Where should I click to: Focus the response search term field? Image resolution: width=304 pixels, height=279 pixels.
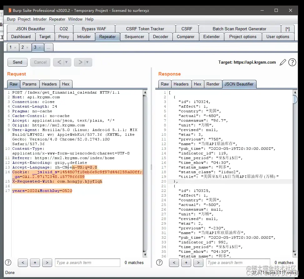[238, 262]
